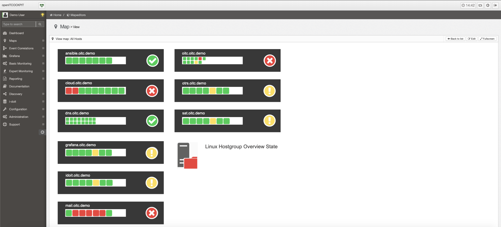Click the red critical icon for mail.oitc.demo
501x227 pixels.
point(152,213)
